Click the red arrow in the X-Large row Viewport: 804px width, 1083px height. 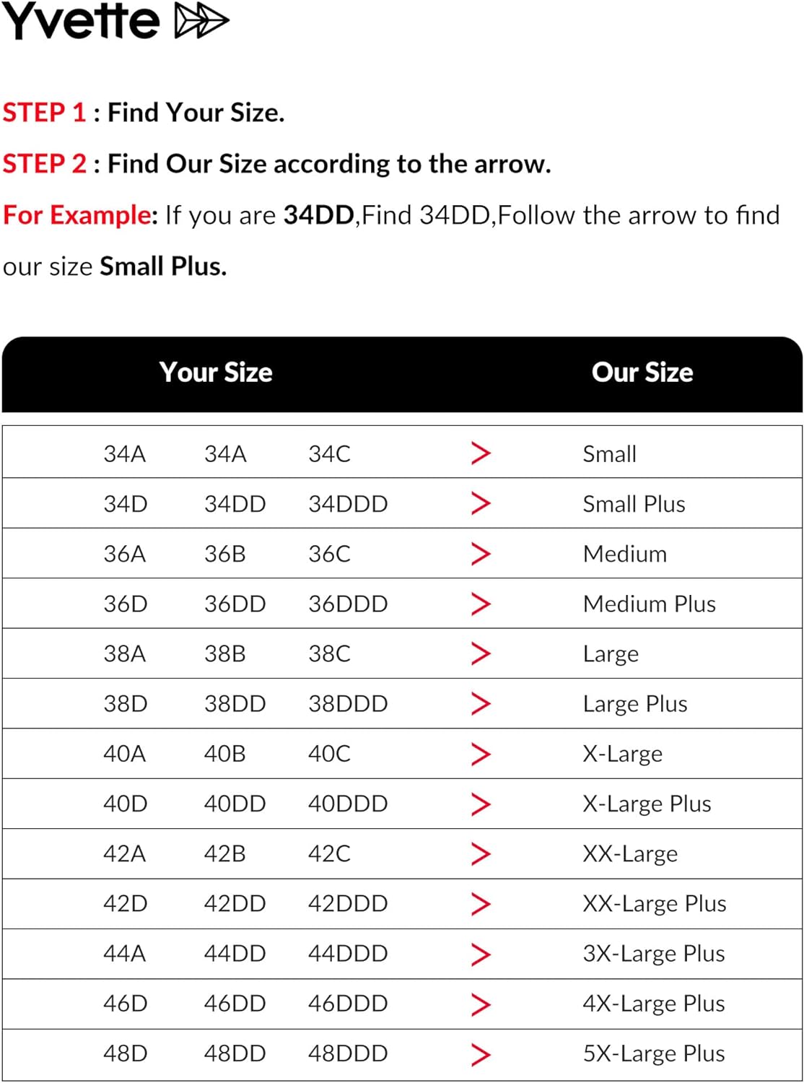click(x=481, y=754)
